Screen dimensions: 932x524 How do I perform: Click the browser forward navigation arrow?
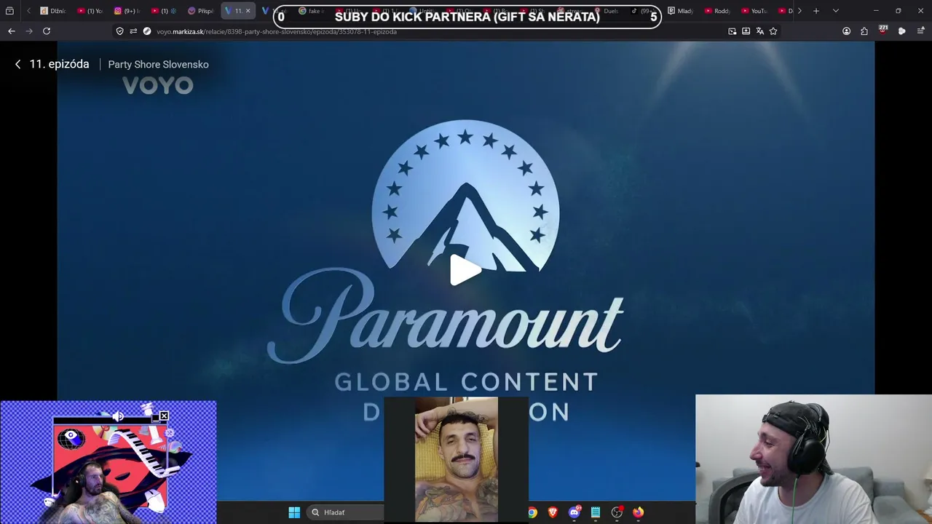pos(29,31)
